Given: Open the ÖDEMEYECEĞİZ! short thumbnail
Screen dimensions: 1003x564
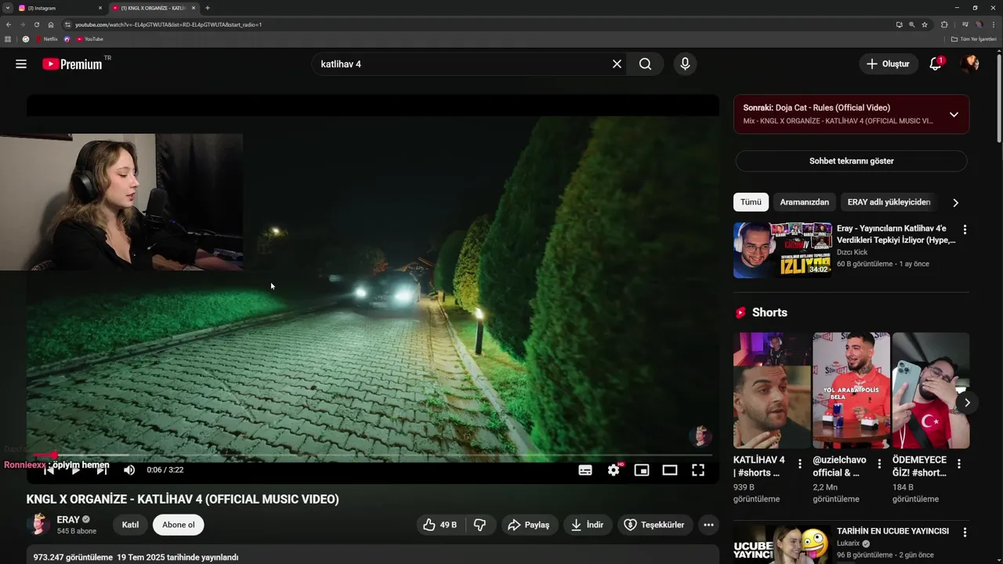Looking at the screenshot, I should (x=931, y=390).
